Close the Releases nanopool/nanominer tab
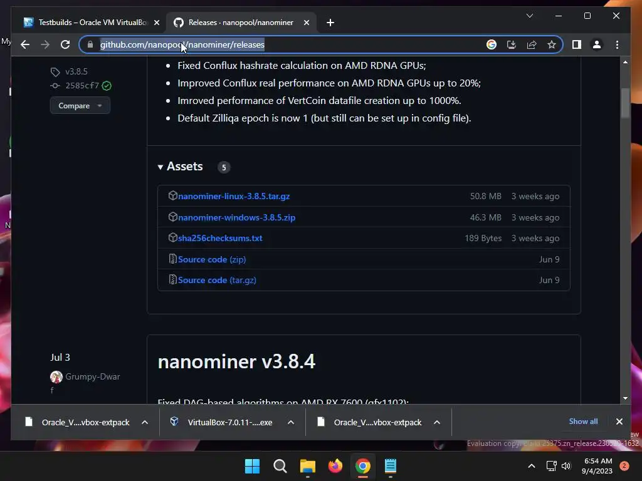Image resolution: width=642 pixels, height=481 pixels. [x=306, y=23]
